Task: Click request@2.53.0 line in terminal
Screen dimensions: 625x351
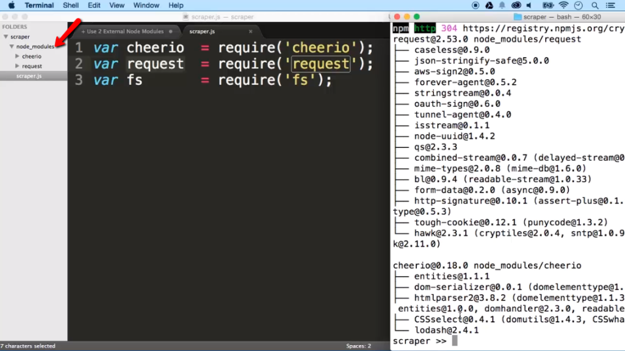Action: (486, 39)
